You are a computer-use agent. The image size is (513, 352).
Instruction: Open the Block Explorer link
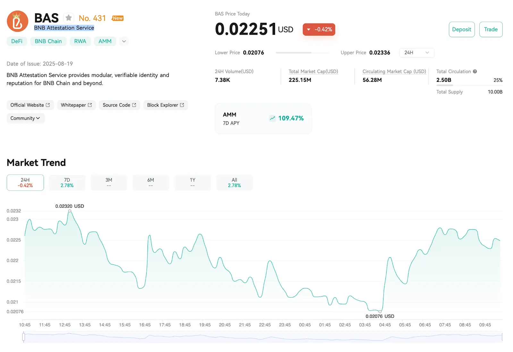(x=165, y=105)
